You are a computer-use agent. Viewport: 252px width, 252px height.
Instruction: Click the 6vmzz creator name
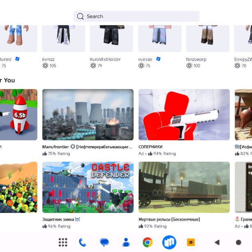pyautogui.click(x=48, y=59)
